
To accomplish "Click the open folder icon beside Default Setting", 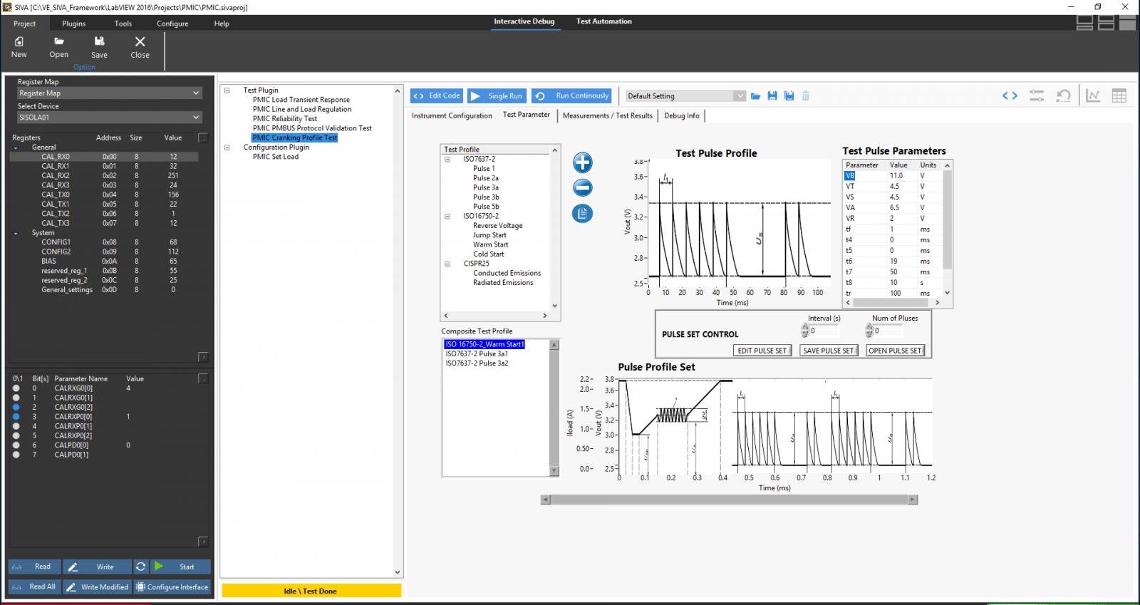I will (755, 96).
